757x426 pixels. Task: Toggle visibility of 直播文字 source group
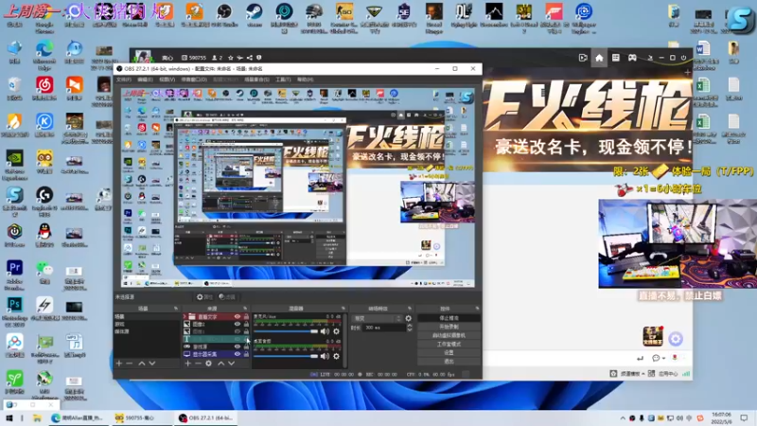[x=238, y=317]
